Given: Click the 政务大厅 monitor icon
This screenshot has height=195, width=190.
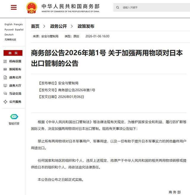Looking at the screenshot, I should click(x=5, y=86).
